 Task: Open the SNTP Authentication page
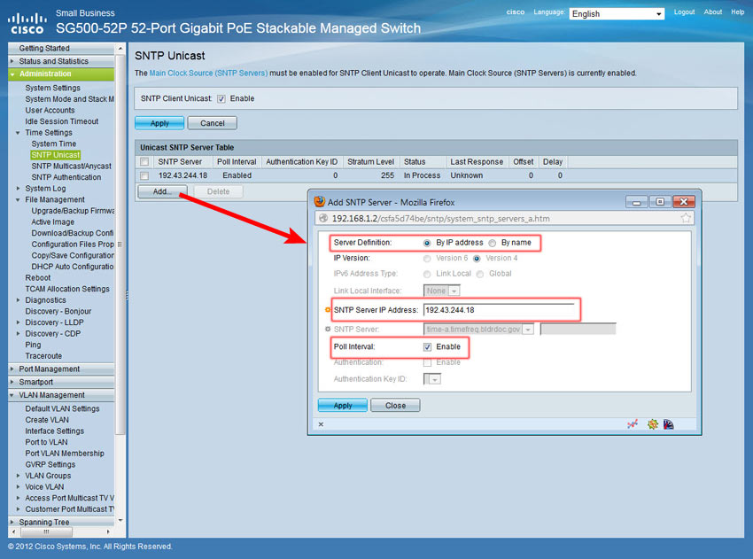point(66,177)
